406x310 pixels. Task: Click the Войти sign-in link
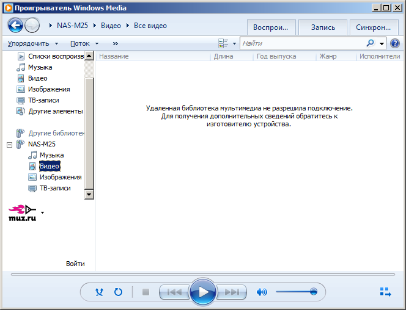(x=75, y=264)
